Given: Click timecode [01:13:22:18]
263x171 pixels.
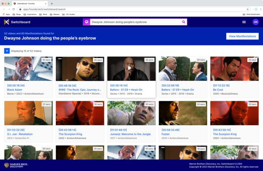Looking at the screenshot, I should pos(221,85).
